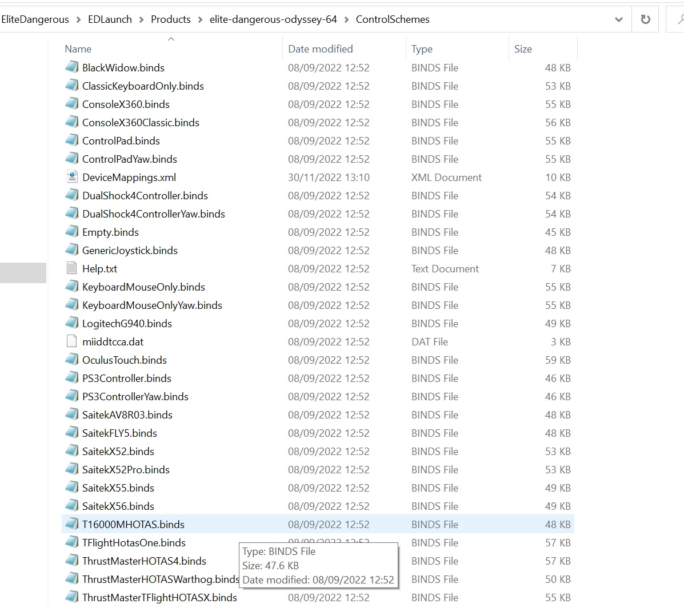684x616 pixels.
Task: Click the 50 KB size cell
Action: coord(558,579)
